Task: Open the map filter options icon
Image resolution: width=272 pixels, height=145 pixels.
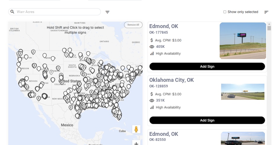Action: pos(107,12)
